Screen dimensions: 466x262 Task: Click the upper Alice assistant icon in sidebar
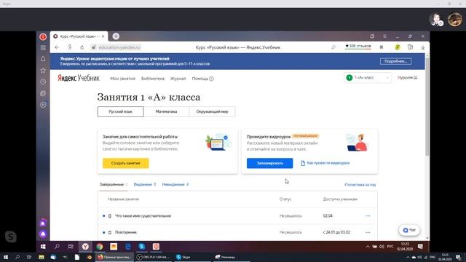(43, 223)
